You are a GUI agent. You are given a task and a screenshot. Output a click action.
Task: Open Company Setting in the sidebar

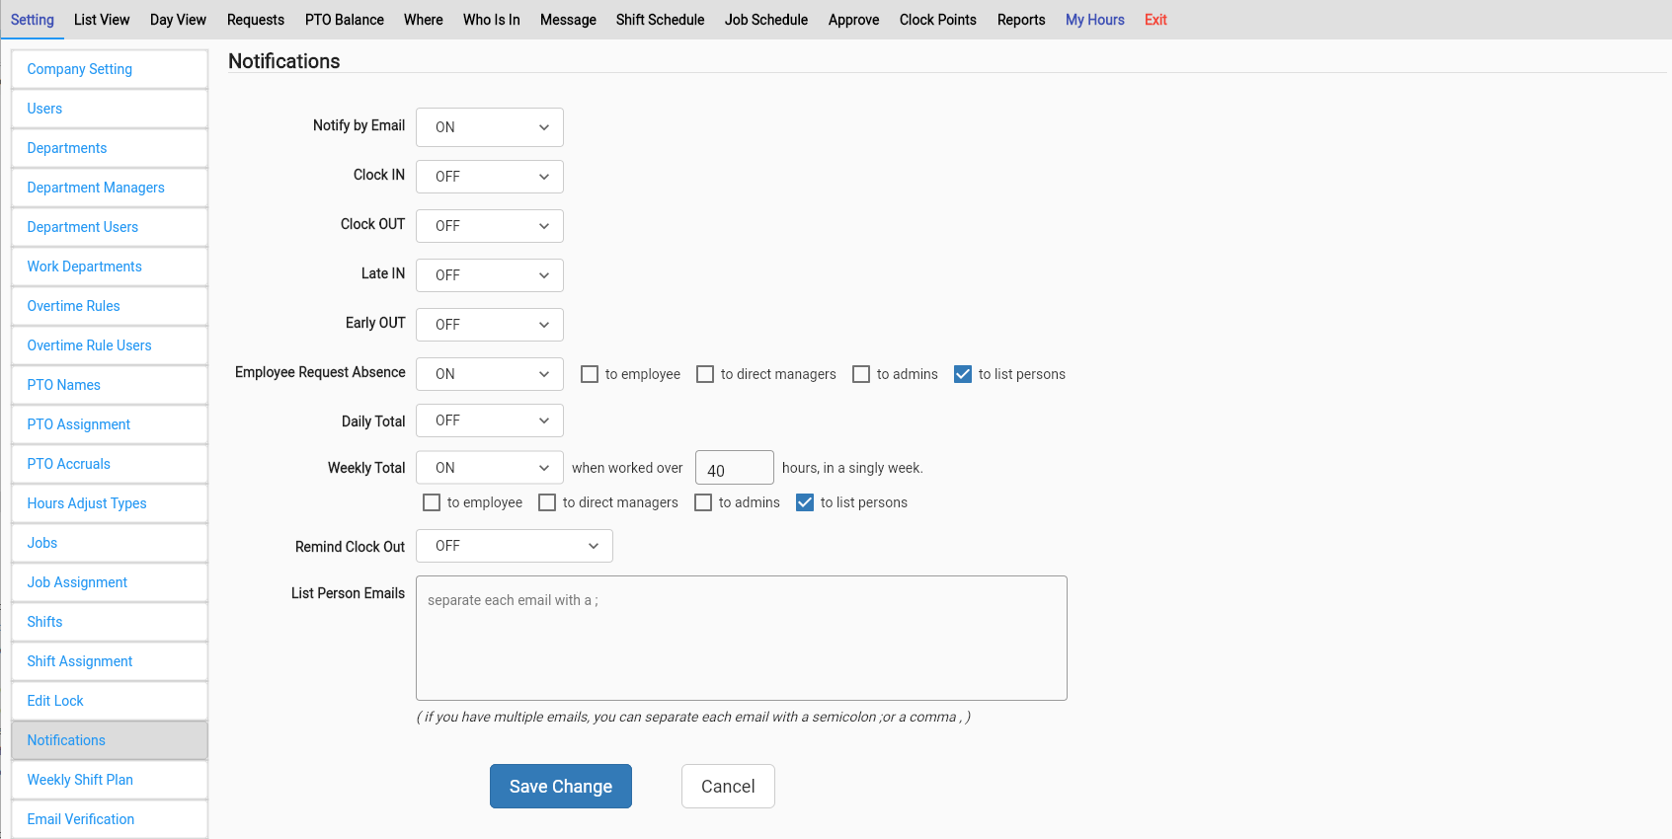click(110, 69)
